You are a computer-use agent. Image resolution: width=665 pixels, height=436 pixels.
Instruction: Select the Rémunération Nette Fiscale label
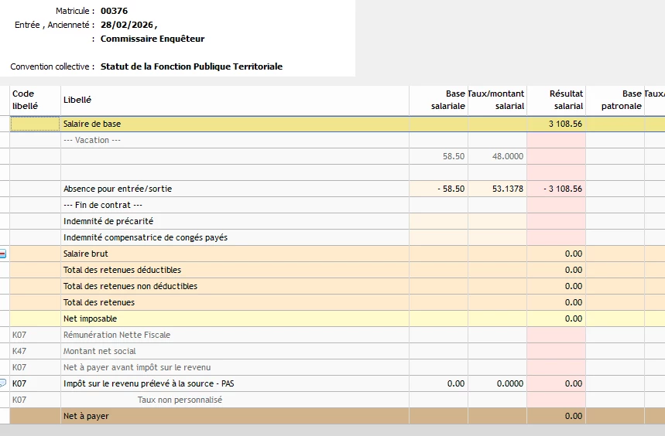pyautogui.click(x=117, y=335)
